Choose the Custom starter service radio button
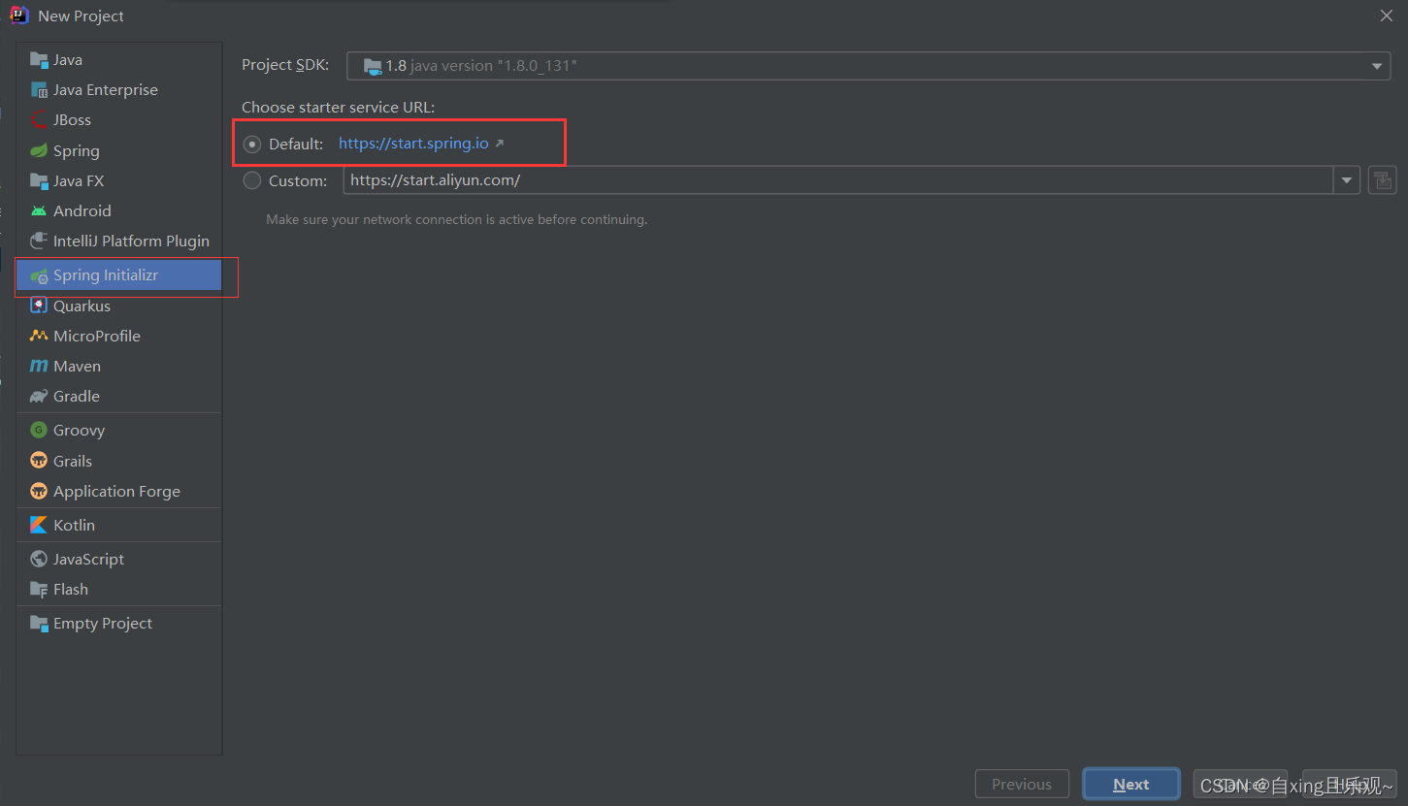 pos(252,179)
